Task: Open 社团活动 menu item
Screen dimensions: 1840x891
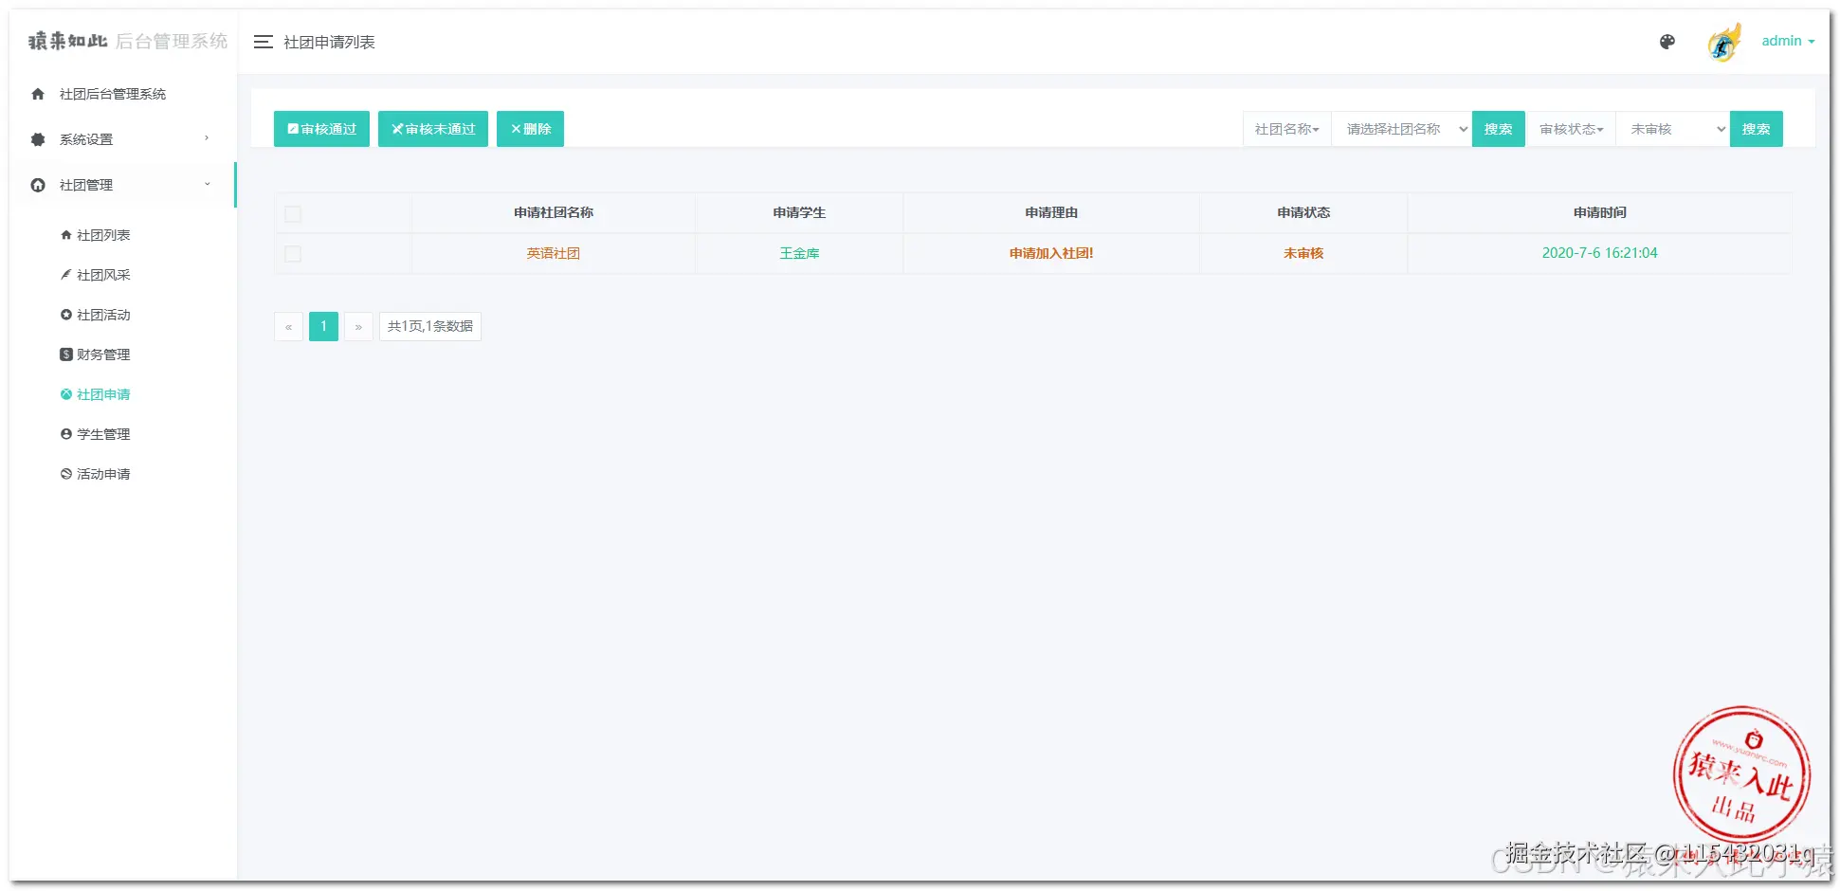Action: (103, 315)
